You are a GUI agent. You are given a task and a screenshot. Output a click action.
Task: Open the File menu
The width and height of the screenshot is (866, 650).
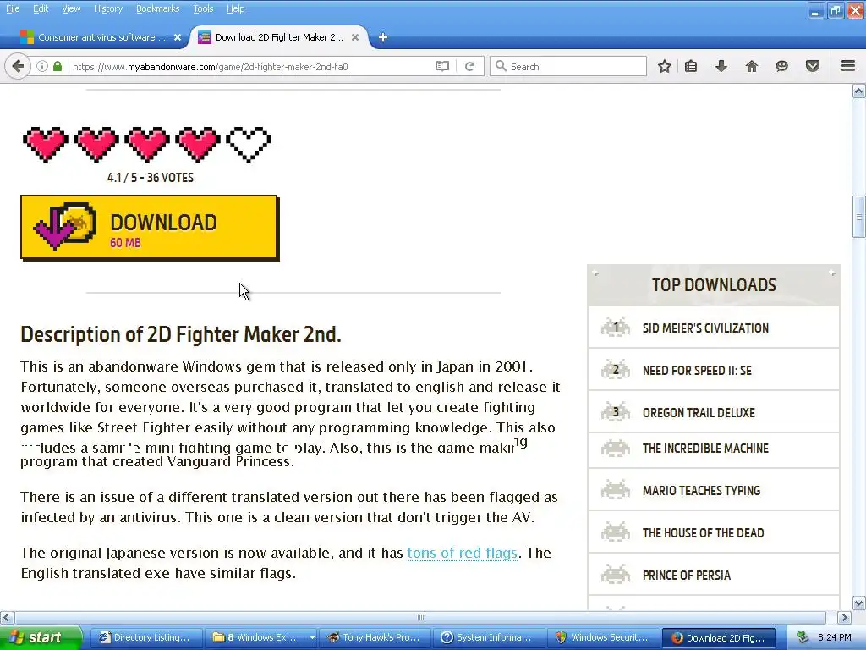(x=13, y=8)
